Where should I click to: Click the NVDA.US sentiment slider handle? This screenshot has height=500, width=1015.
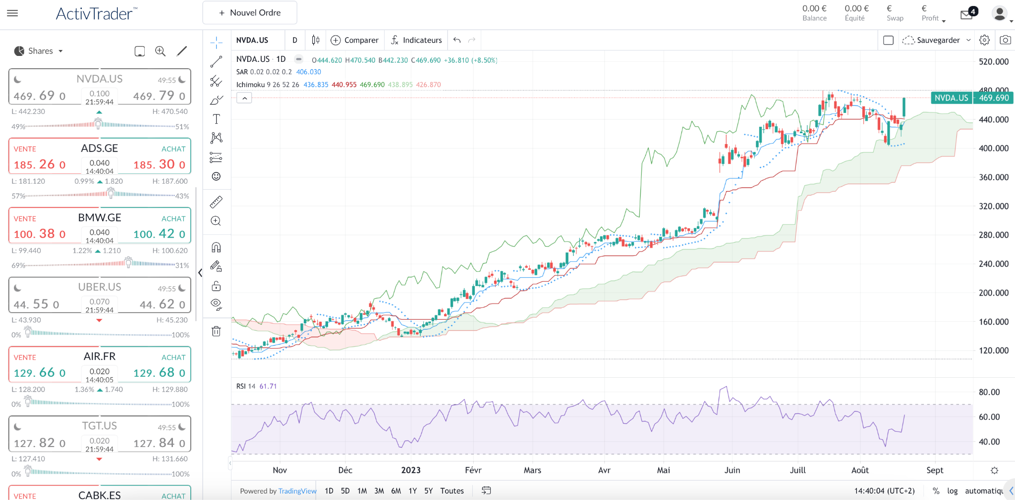click(98, 123)
